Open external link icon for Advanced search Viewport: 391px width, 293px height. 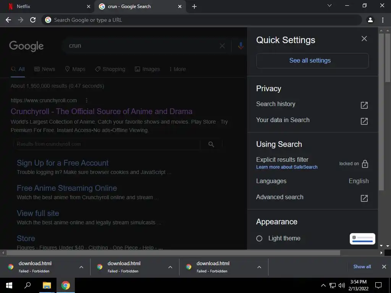coord(364,198)
